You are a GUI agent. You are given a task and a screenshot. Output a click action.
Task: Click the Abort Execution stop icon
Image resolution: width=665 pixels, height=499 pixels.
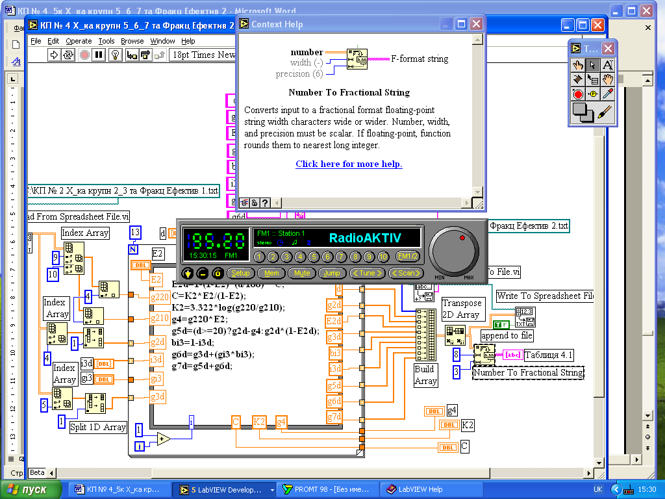tap(84, 55)
